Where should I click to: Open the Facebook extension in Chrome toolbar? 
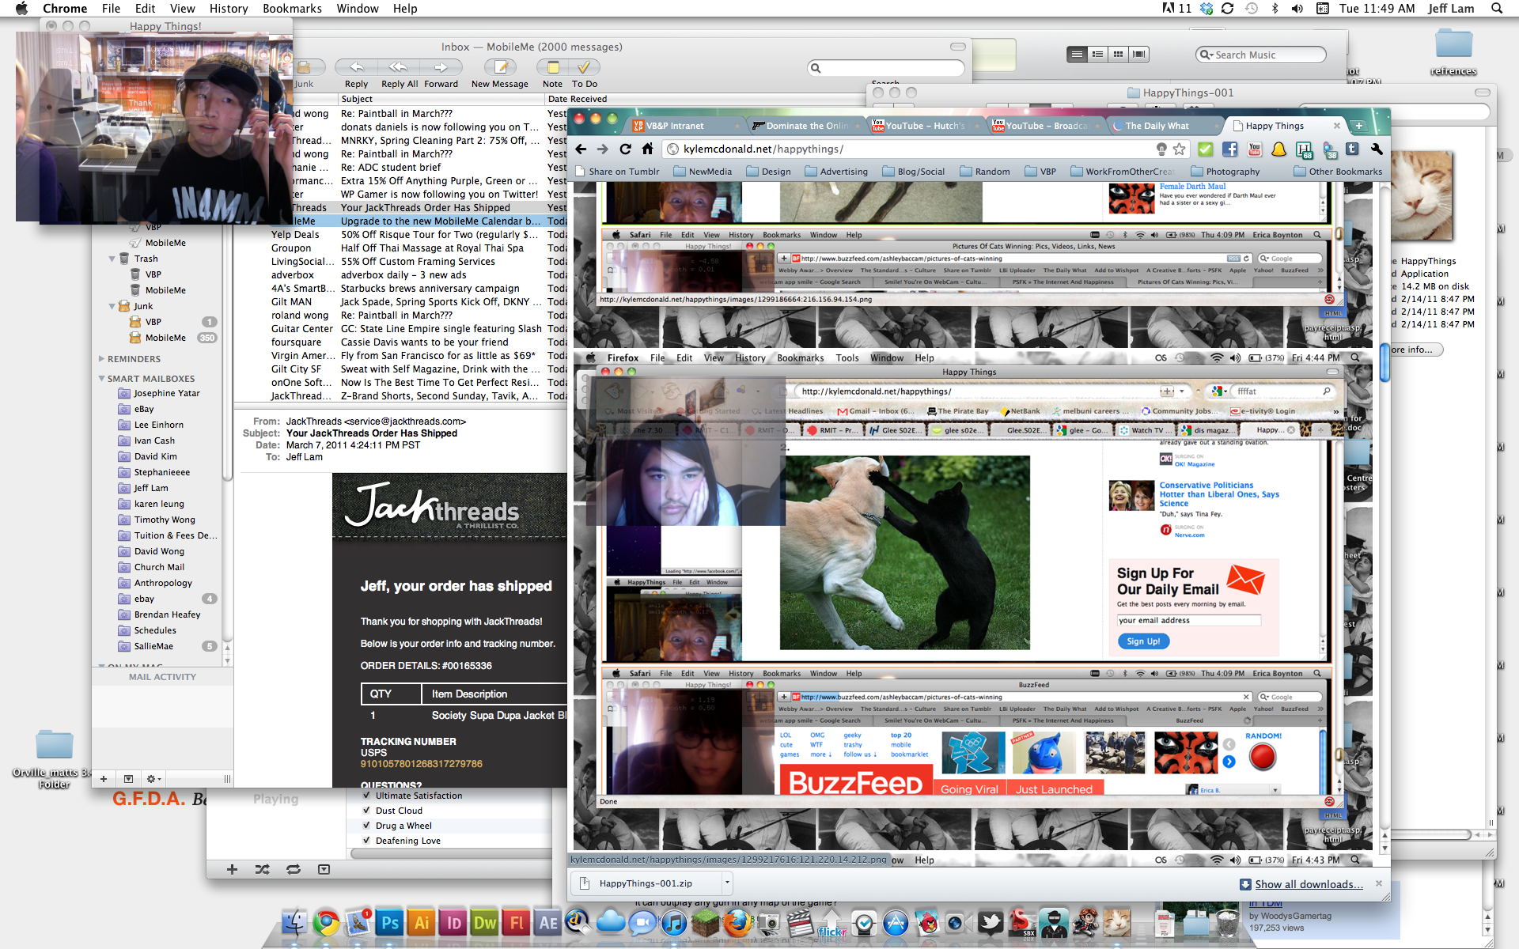(1229, 149)
